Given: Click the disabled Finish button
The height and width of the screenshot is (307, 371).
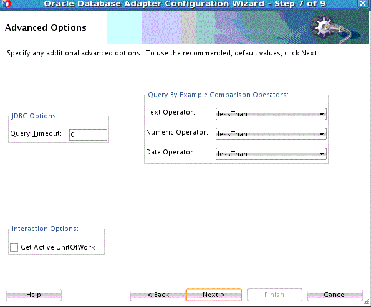Looking at the screenshot, I should (274, 295).
